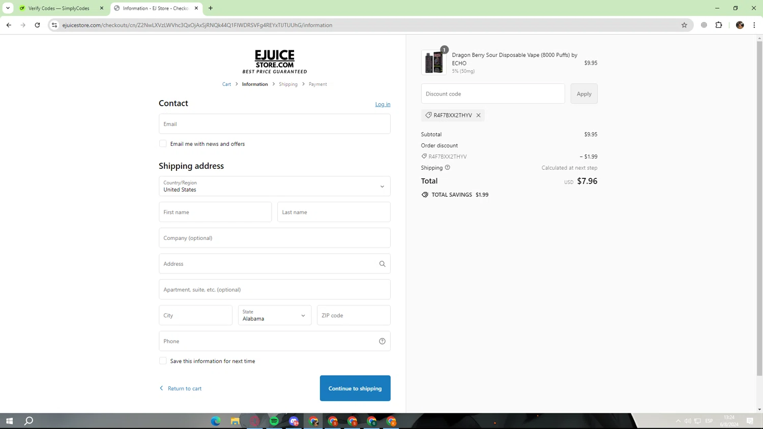Click Continue to shipping
This screenshot has width=763, height=429.
pos(355,388)
